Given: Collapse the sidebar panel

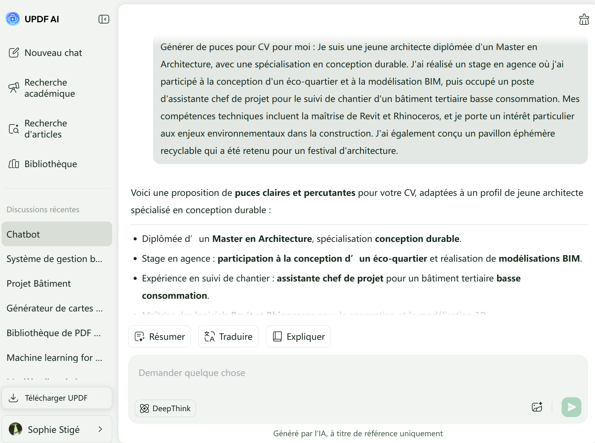Looking at the screenshot, I should tap(104, 19).
